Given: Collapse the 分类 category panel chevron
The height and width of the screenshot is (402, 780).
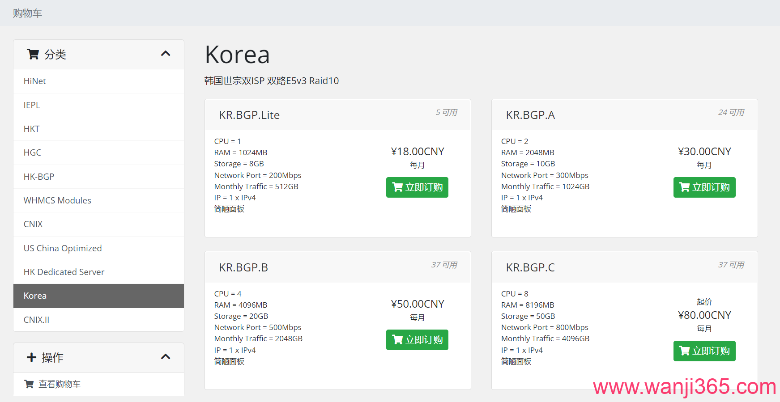Looking at the screenshot, I should (x=166, y=54).
